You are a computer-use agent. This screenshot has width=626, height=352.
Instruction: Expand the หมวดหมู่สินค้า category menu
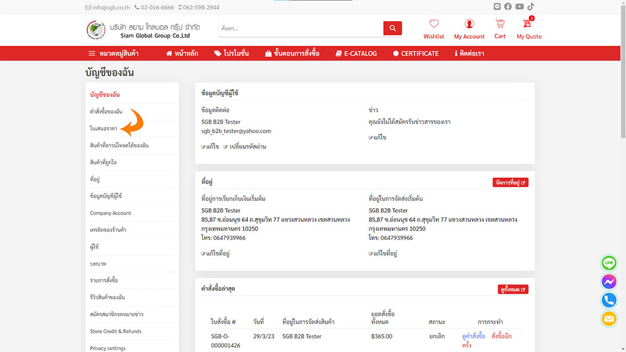tap(113, 54)
